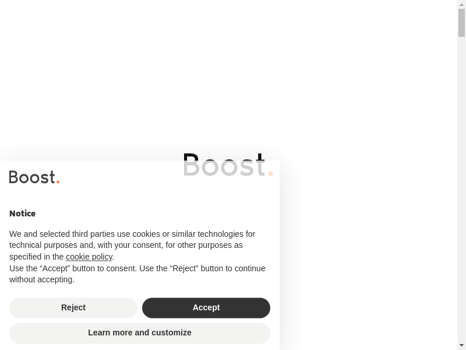Click the Reject button
This screenshot has width=466, height=350.
(x=73, y=308)
